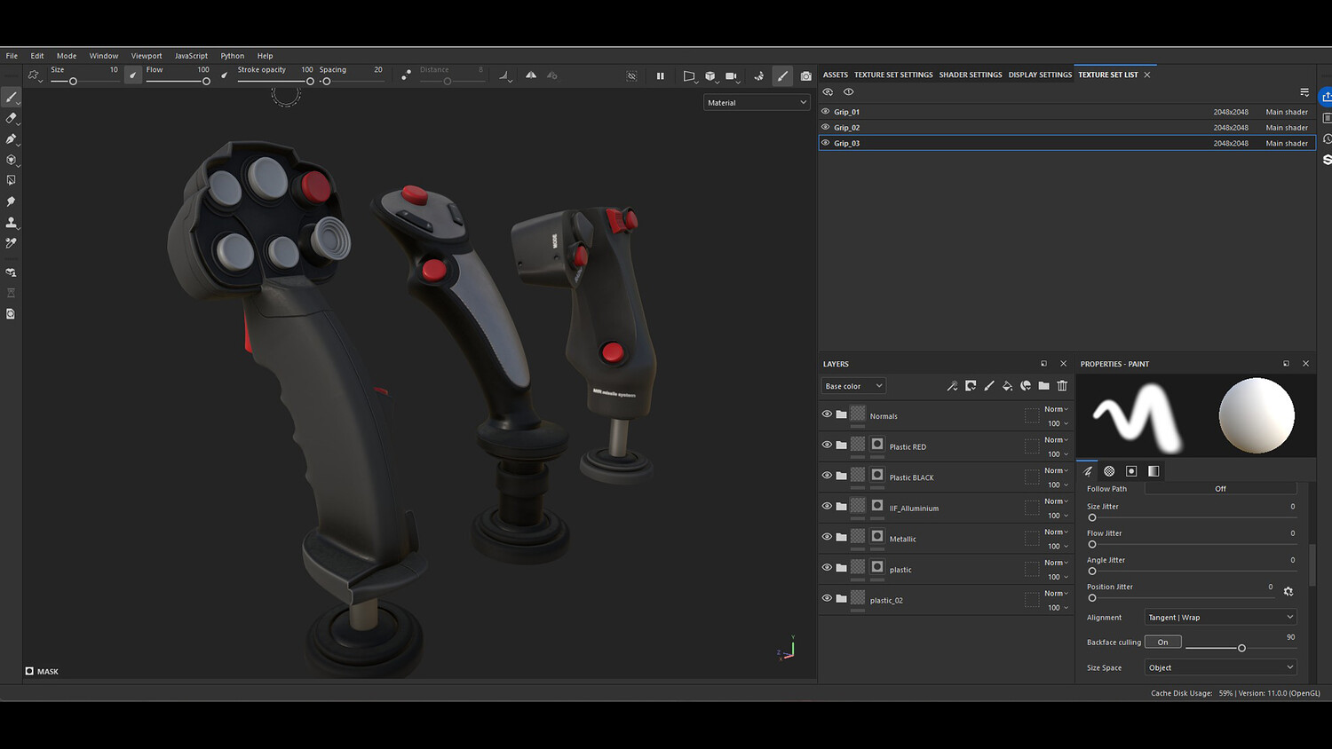
Task: Select the IIF_Alluminium layer name
Action: (x=914, y=509)
